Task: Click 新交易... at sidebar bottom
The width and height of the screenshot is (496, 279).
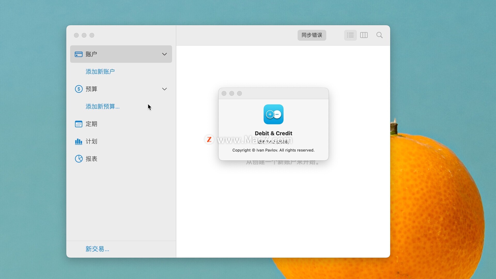Action: click(x=97, y=249)
